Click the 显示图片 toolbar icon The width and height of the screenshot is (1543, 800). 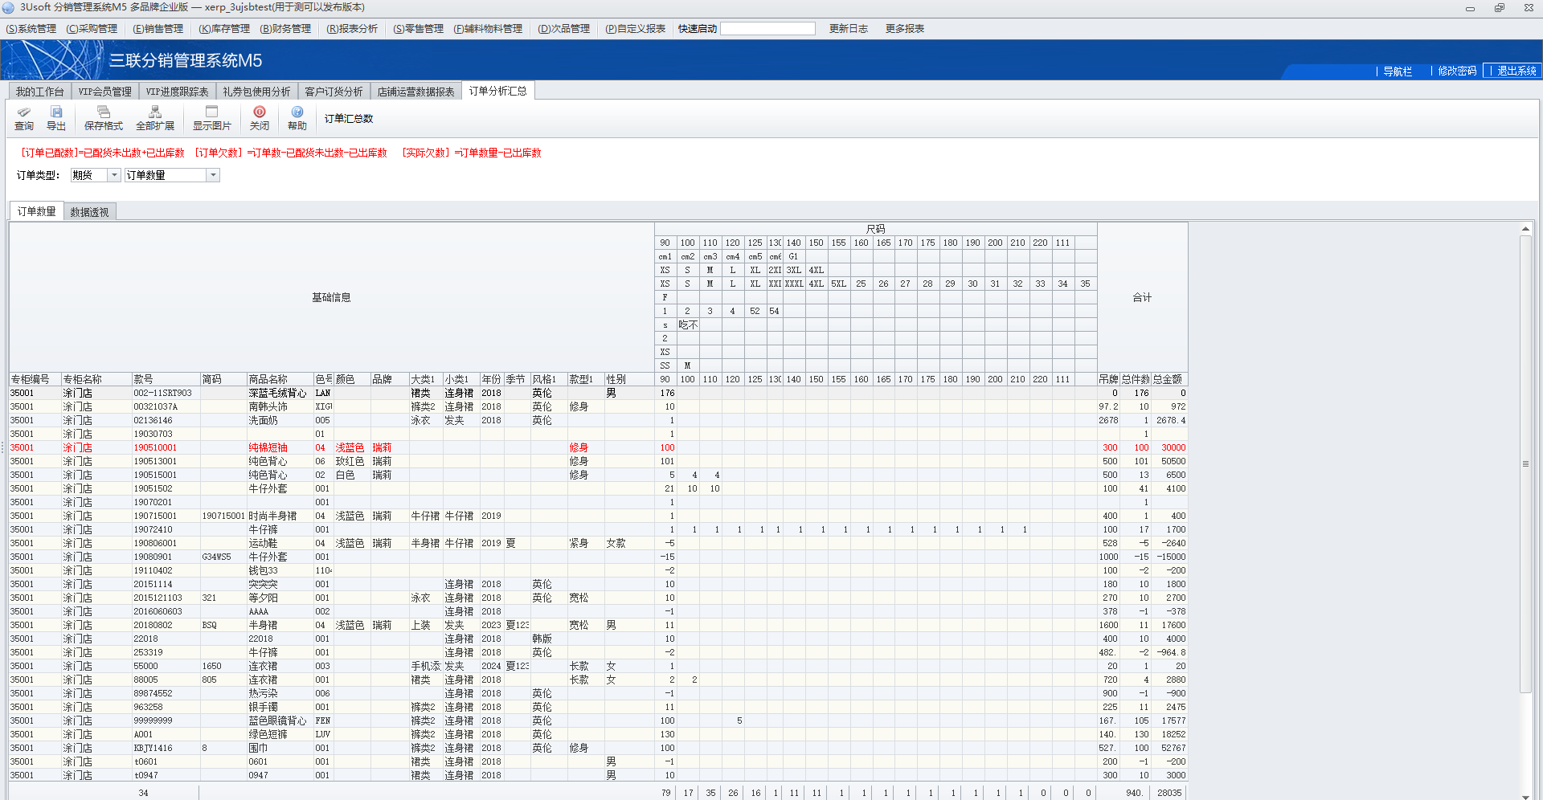point(211,118)
